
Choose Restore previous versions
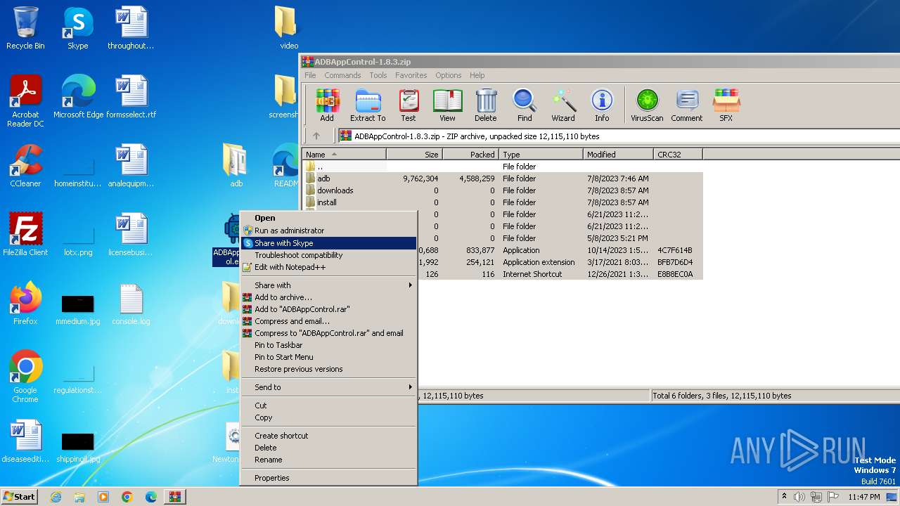(x=328, y=369)
